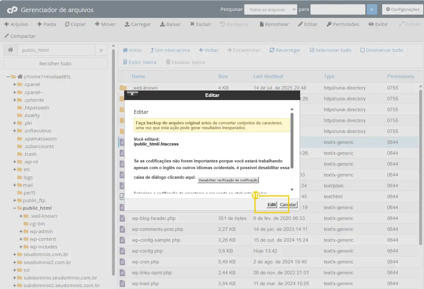Expand the wp-content folder

(x=21, y=239)
